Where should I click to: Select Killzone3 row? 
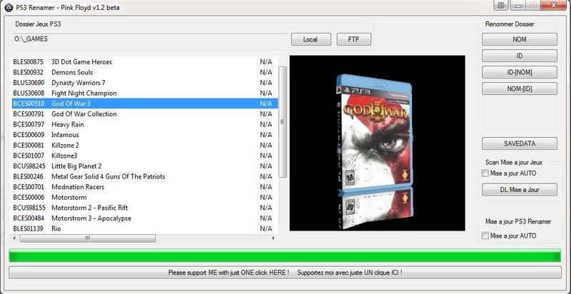tap(145, 156)
